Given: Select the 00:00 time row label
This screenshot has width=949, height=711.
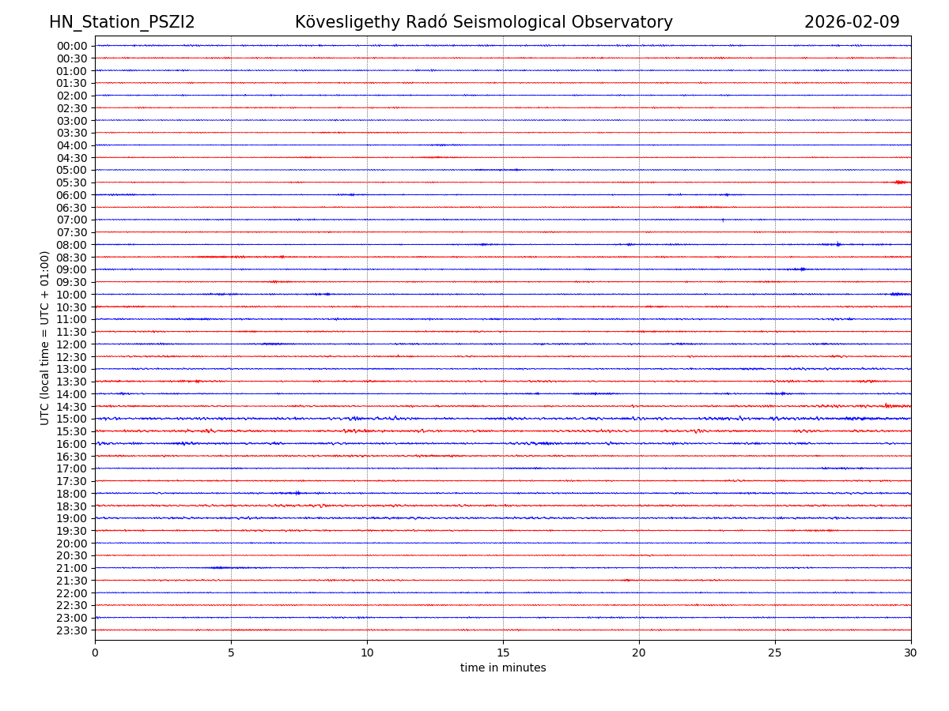Looking at the screenshot, I should [72, 46].
